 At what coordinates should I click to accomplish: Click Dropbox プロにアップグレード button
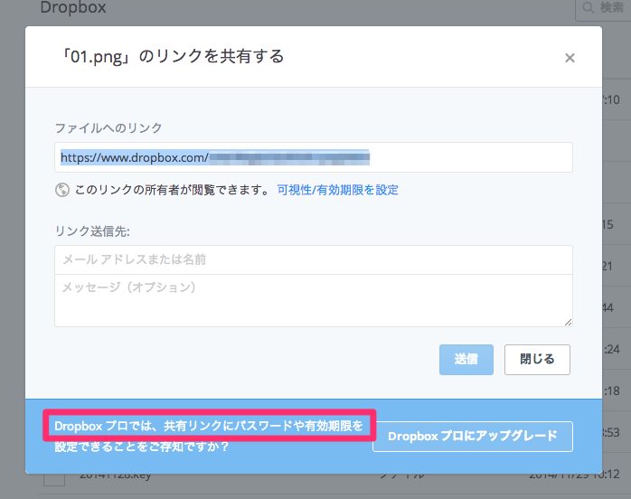473,437
